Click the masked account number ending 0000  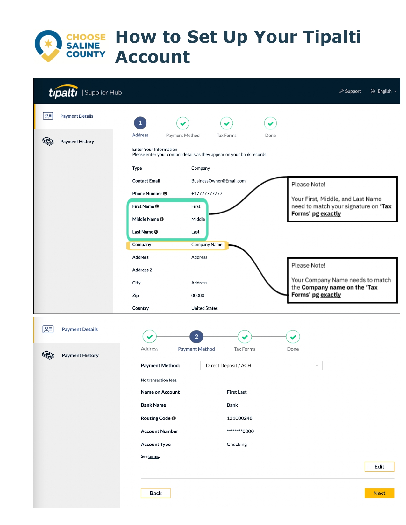pos(240,431)
